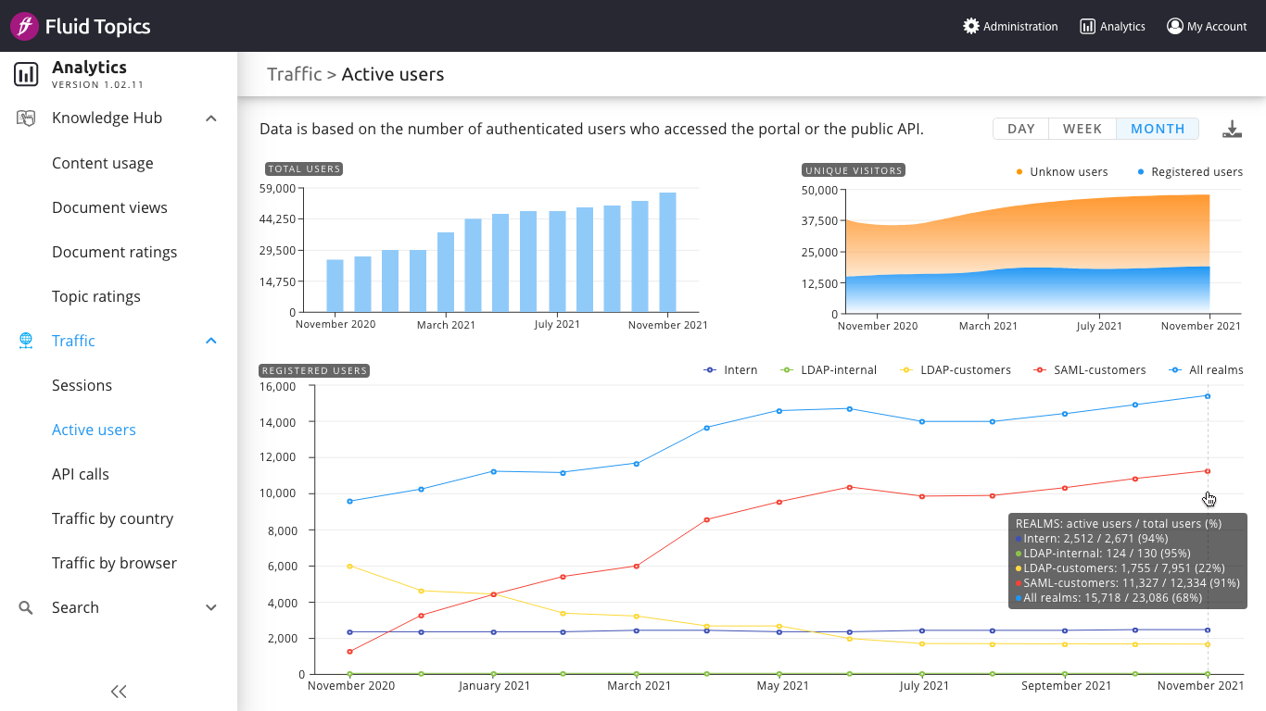Open the Analytics chart icon in header

1088,26
